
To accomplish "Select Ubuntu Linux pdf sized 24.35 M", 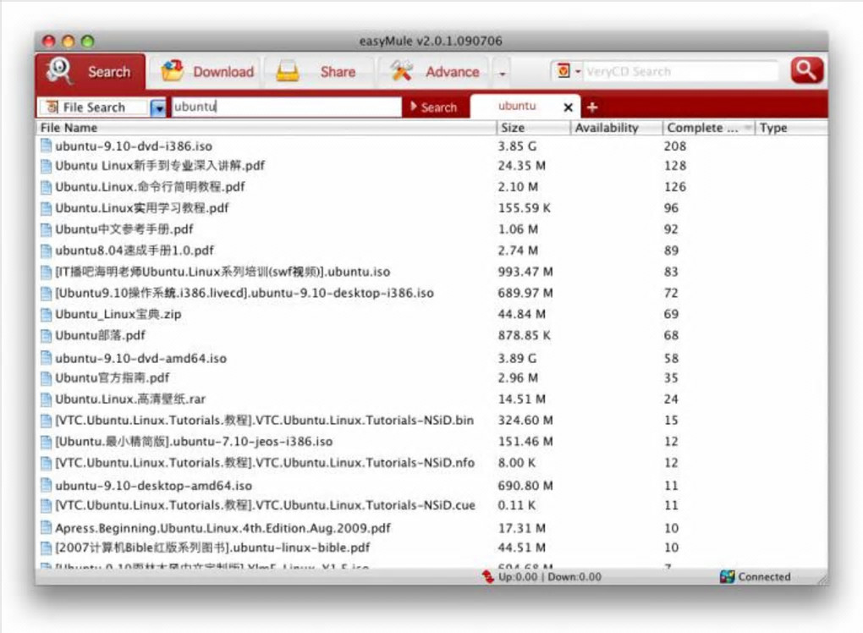I will click(x=160, y=166).
